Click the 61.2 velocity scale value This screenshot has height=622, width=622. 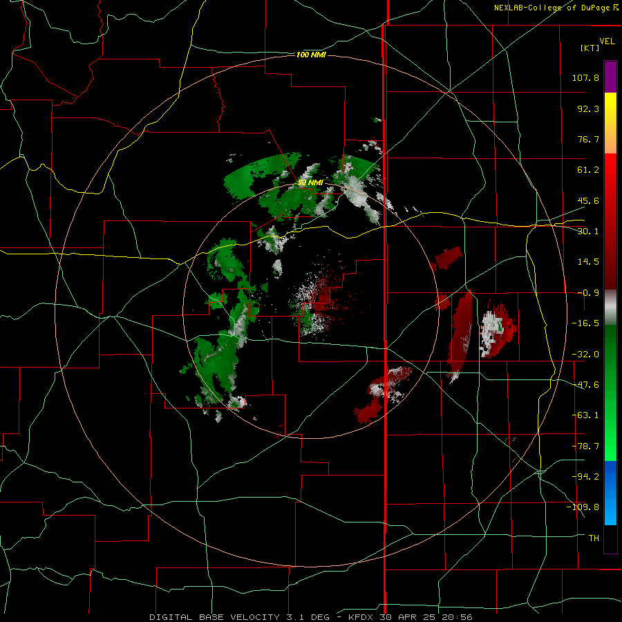pos(588,170)
